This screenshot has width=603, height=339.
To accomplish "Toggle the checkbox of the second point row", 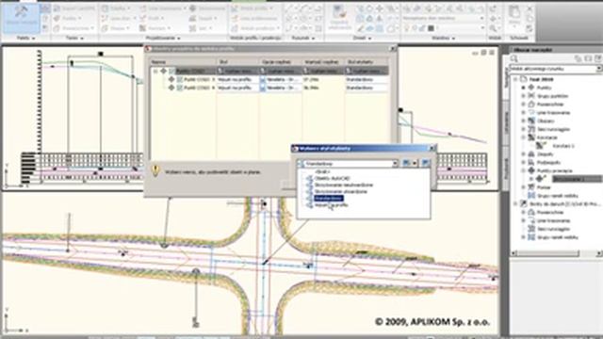I will click(x=180, y=88).
